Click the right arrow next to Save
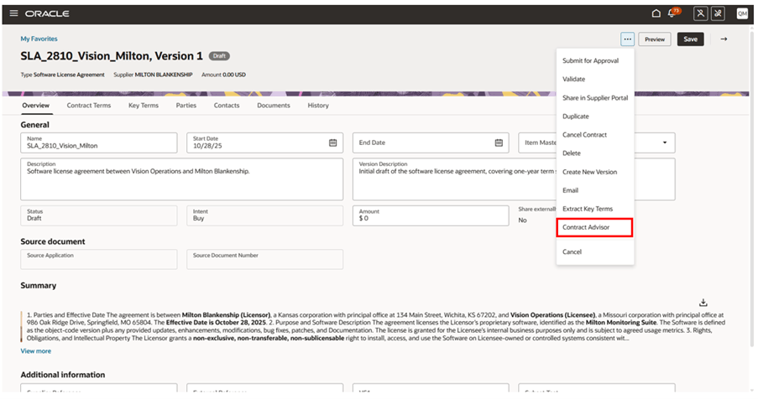 point(724,39)
